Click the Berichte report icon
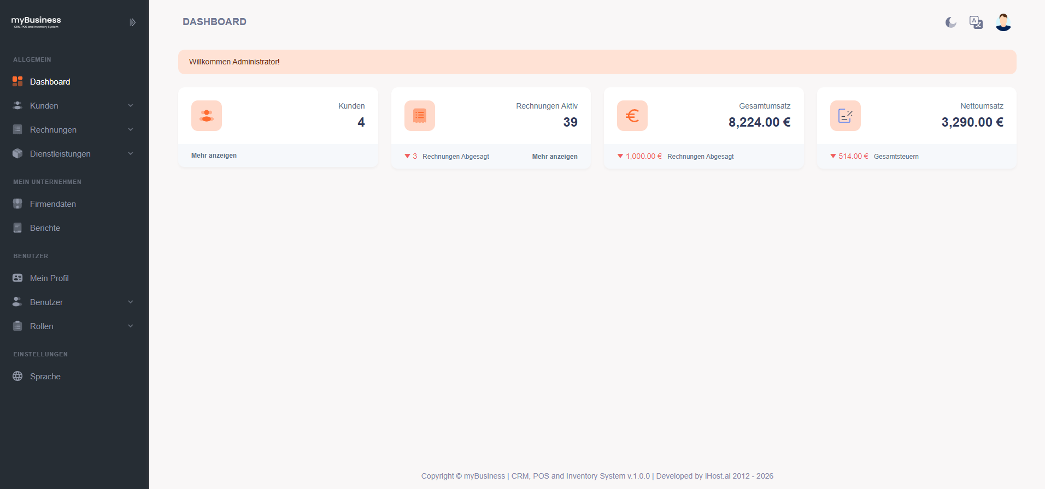 point(17,228)
